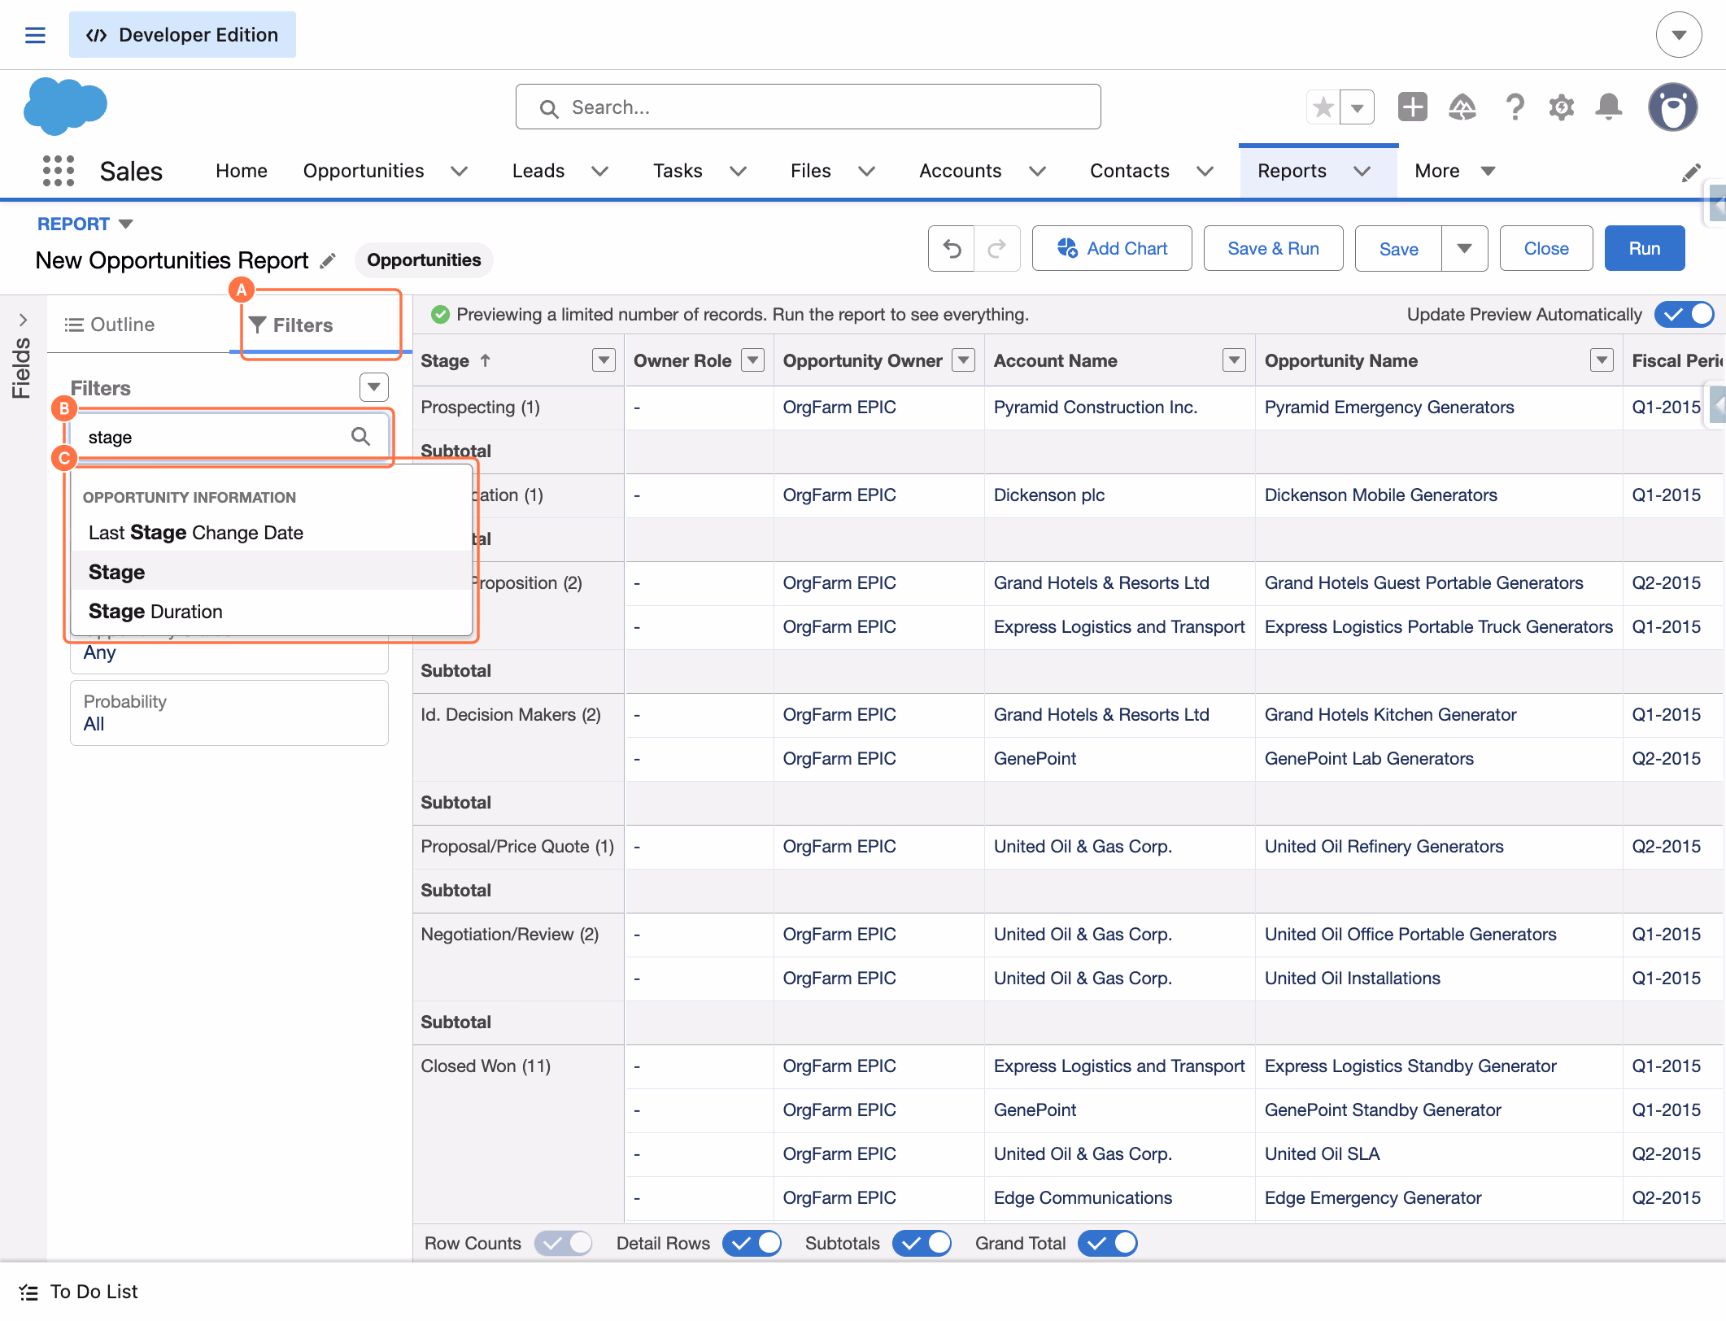This screenshot has width=1726, height=1321.
Task: Expand the Leads nav dropdown chevron
Action: (x=600, y=172)
